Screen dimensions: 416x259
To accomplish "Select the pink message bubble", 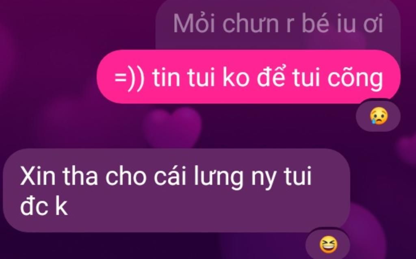I will (248, 77).
